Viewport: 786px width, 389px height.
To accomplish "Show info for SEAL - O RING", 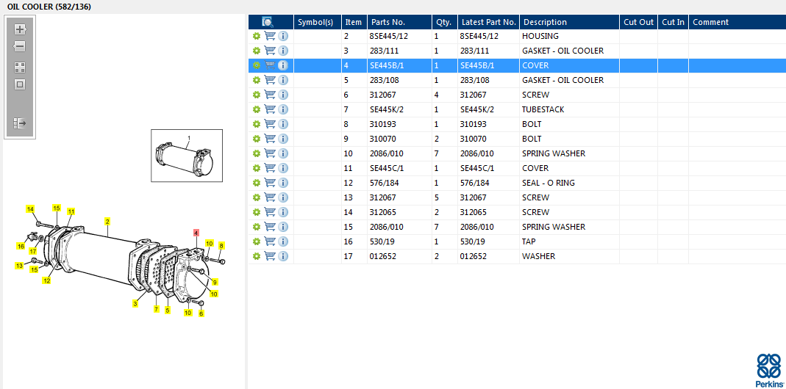I will tap(283, 183).
